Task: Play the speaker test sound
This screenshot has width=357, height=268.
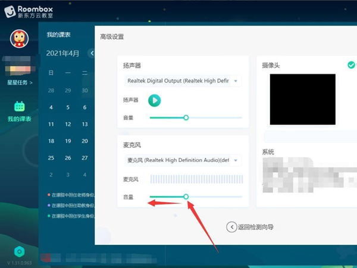Action: click(x=154, y=100)
